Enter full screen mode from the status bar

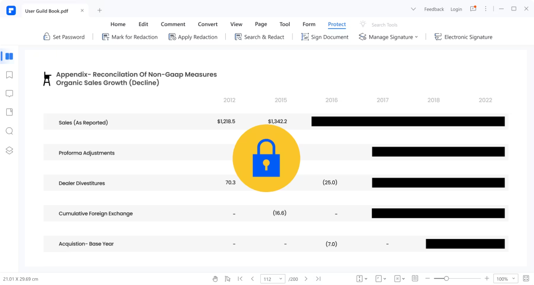pos(526,279)
